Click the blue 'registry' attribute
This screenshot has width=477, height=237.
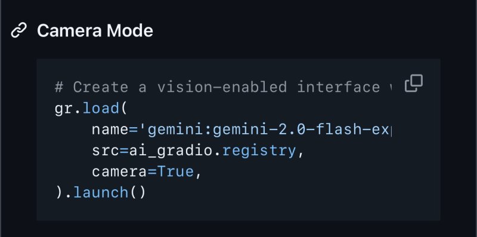point(259,151)
